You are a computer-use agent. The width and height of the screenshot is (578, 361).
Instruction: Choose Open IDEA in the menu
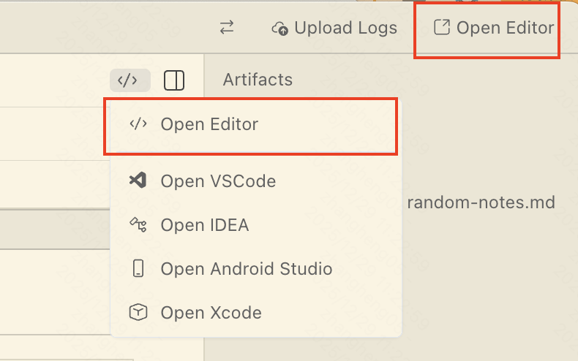coord(205,225)
